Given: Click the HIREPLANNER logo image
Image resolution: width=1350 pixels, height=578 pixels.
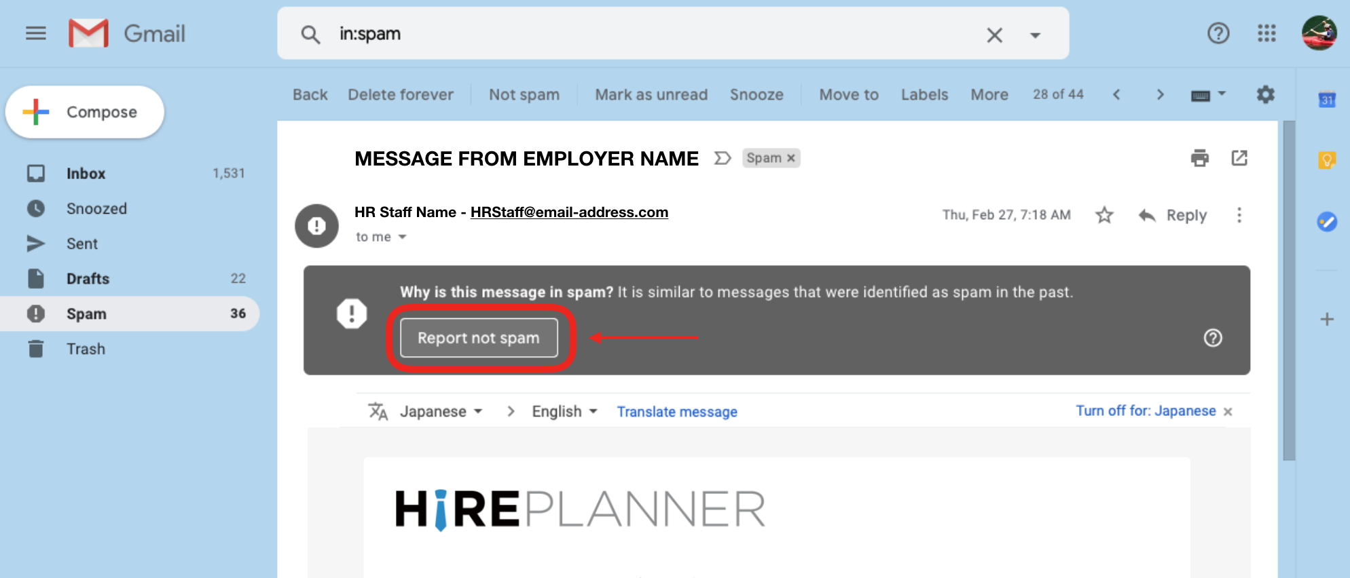Looking at the screenshot, I should point(581,509).
